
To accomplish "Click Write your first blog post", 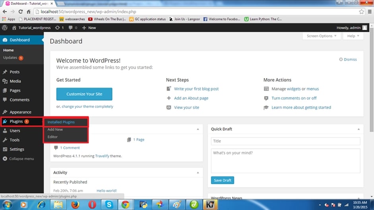I will point(196,89).
